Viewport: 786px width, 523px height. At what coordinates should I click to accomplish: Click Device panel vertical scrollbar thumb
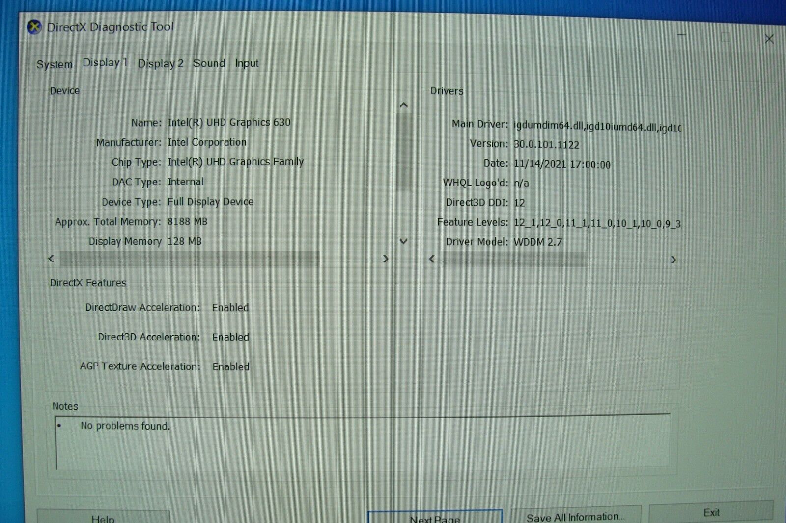coord(404,152)
